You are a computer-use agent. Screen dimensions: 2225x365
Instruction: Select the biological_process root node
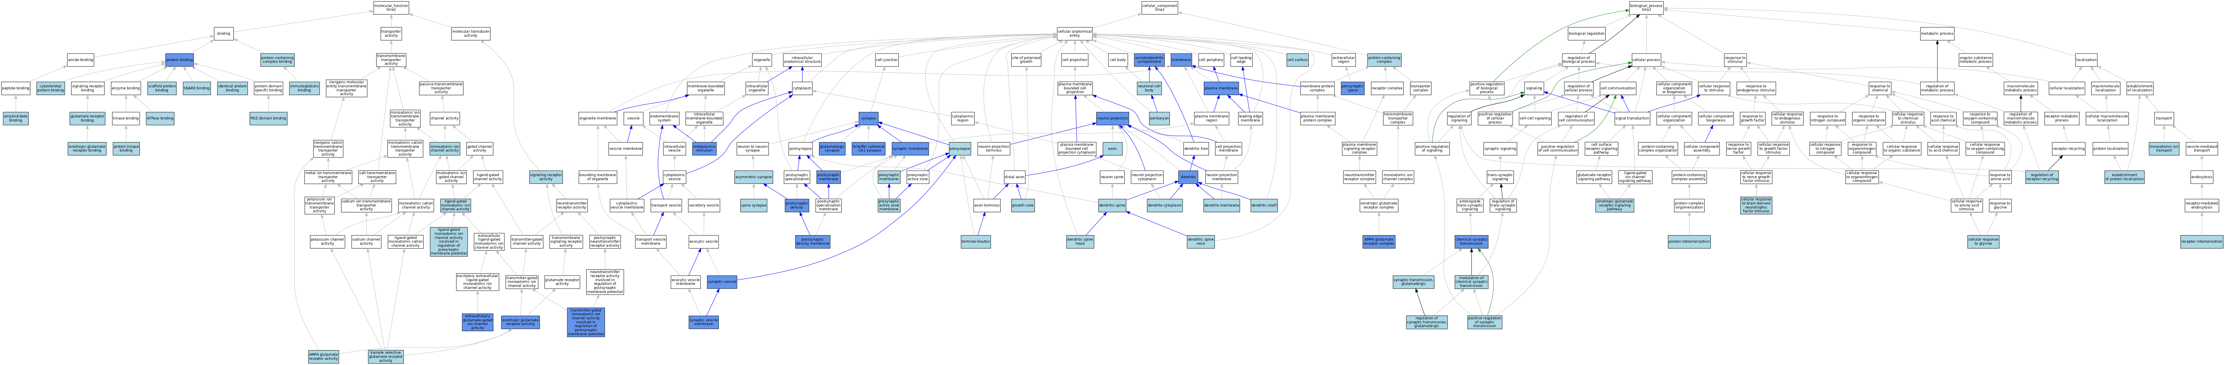[1646, 8]
